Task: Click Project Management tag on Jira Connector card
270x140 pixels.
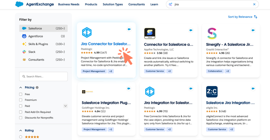Action: (x=94, y=71)
